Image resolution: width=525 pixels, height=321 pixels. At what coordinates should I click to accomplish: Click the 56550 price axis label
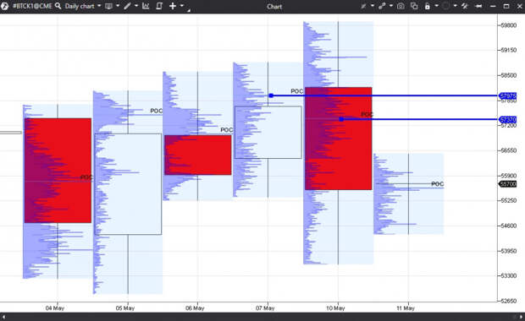point(509,150)
